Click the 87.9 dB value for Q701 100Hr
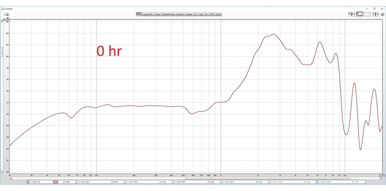Screen dimensions: 386x191 click(x=307, y=182)
